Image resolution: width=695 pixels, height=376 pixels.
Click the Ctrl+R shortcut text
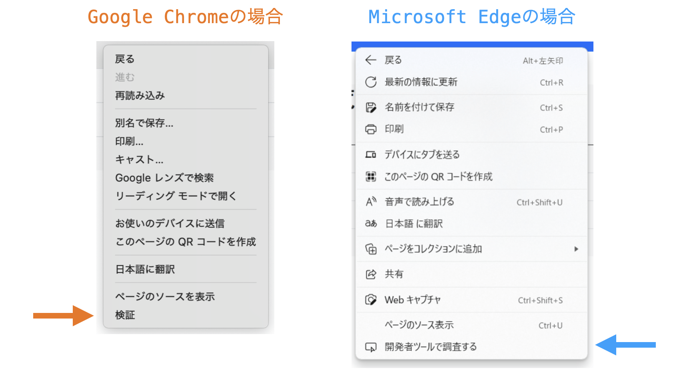pyautogui.click(x=551, y=83)
